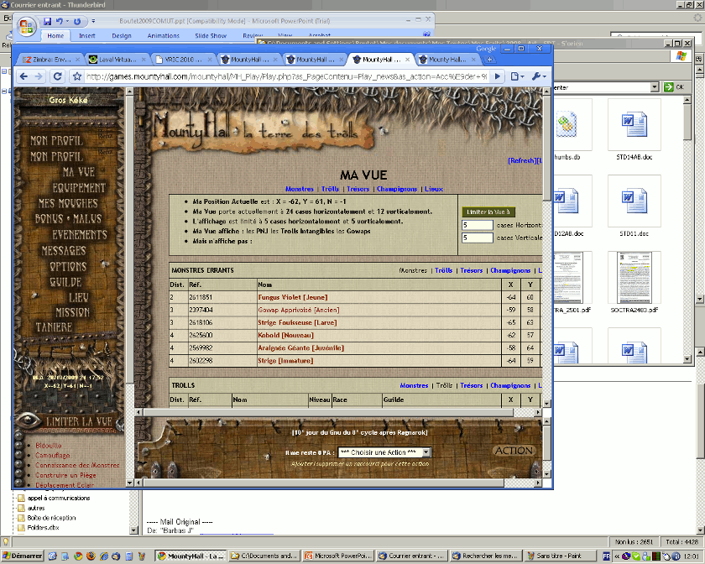Viewport: 705px width, 564px height.
Task: Click the FR language indicator in the tray
Action: coord(607,556)
